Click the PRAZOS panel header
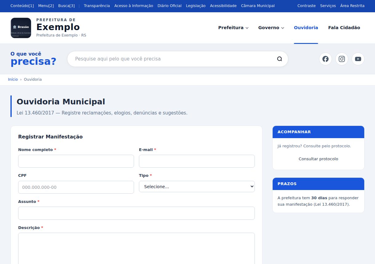 tap(318, 184)
